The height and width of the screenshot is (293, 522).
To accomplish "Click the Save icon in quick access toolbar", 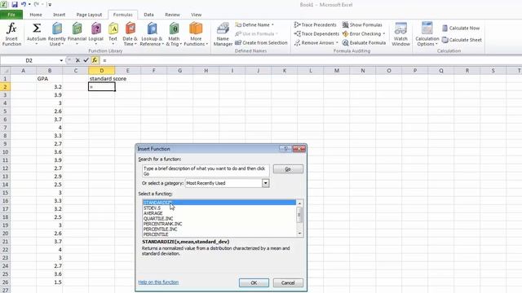I will pos(15,5).
